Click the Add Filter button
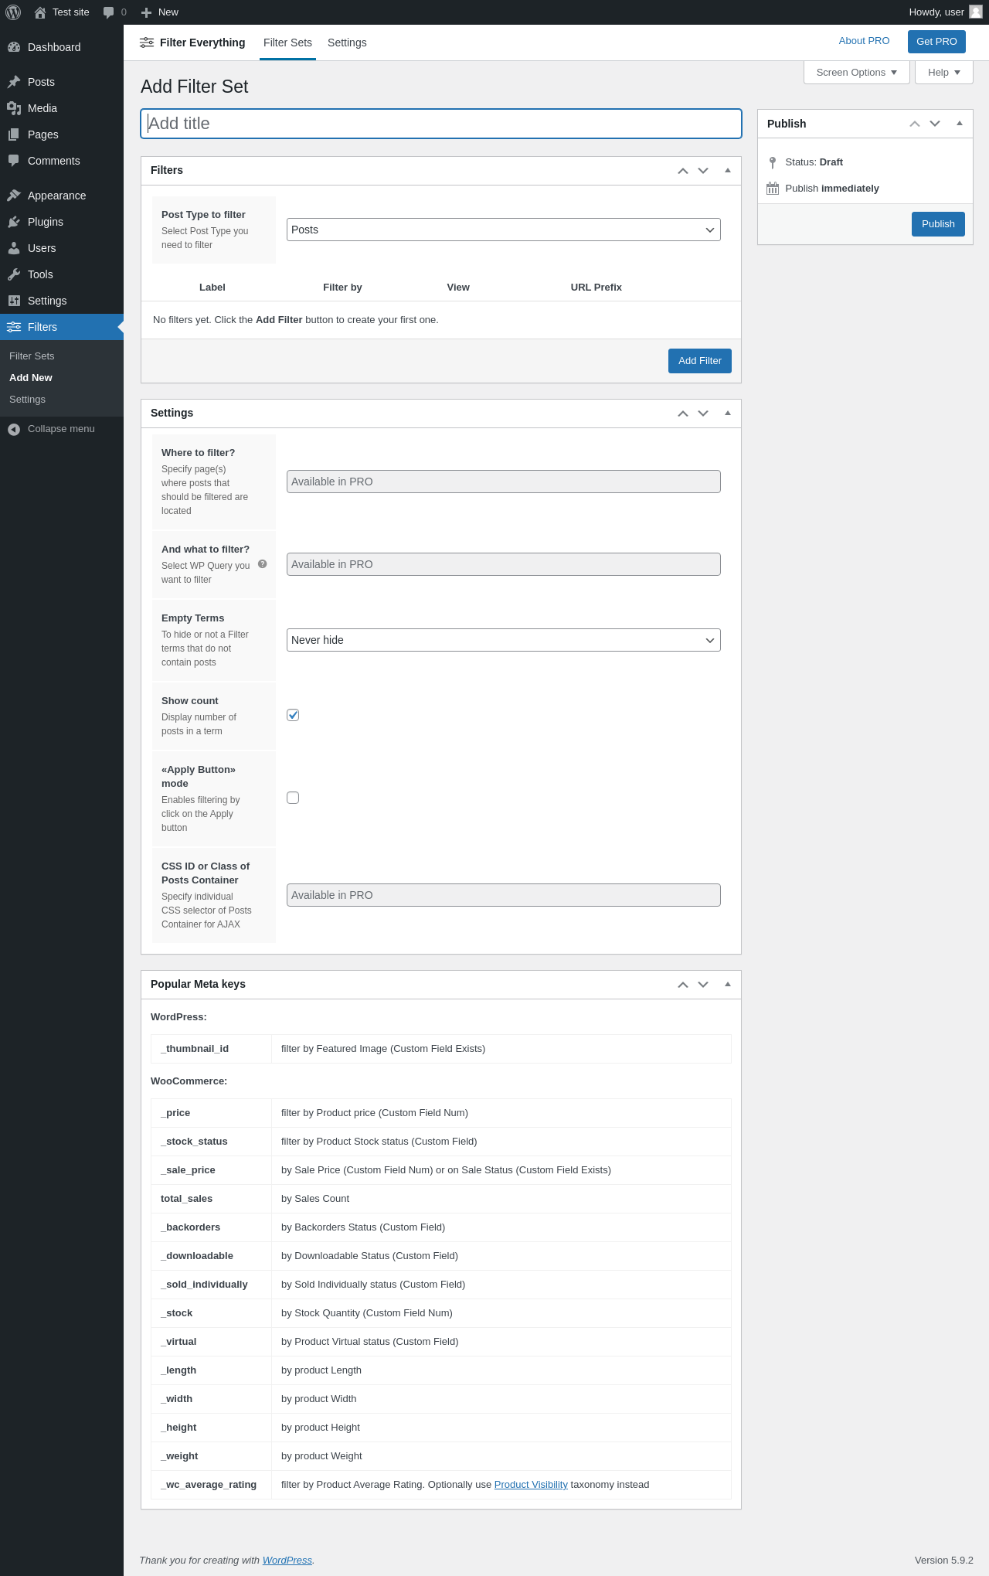This screenshot has width=989, height=1576. 699,361
